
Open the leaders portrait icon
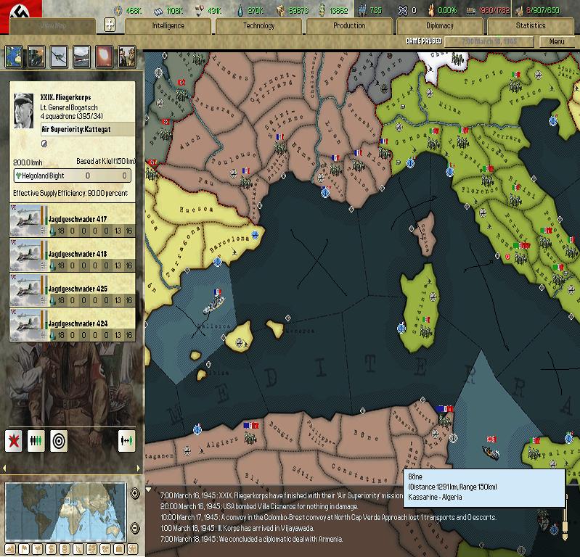point(127,56)
